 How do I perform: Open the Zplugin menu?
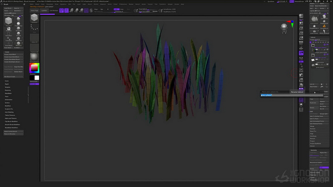pyautogui.click(x=170, y=4)
